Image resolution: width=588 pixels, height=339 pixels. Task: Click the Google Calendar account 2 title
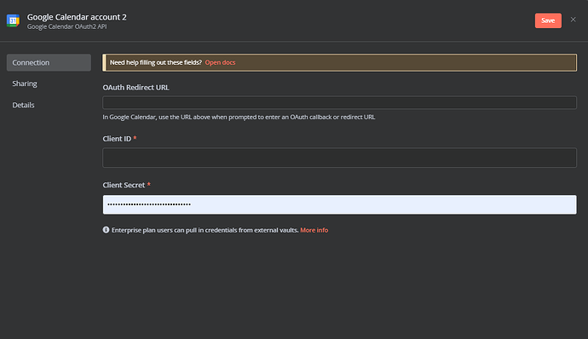(77, 17)
